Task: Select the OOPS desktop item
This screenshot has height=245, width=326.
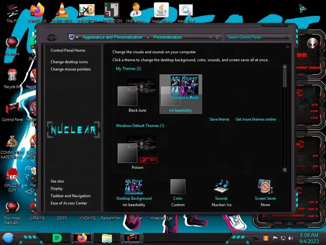Action: [62, 218]
